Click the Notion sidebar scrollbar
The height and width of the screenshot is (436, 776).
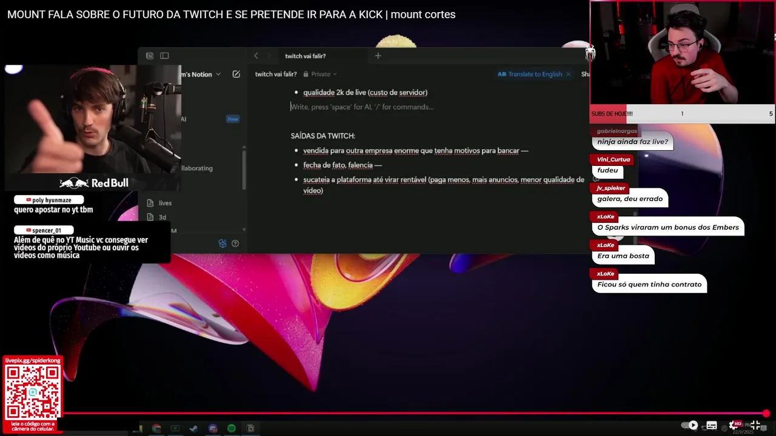click(x=244, y=170)
